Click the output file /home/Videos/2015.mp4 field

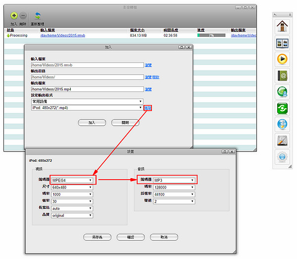coord(87,89)
